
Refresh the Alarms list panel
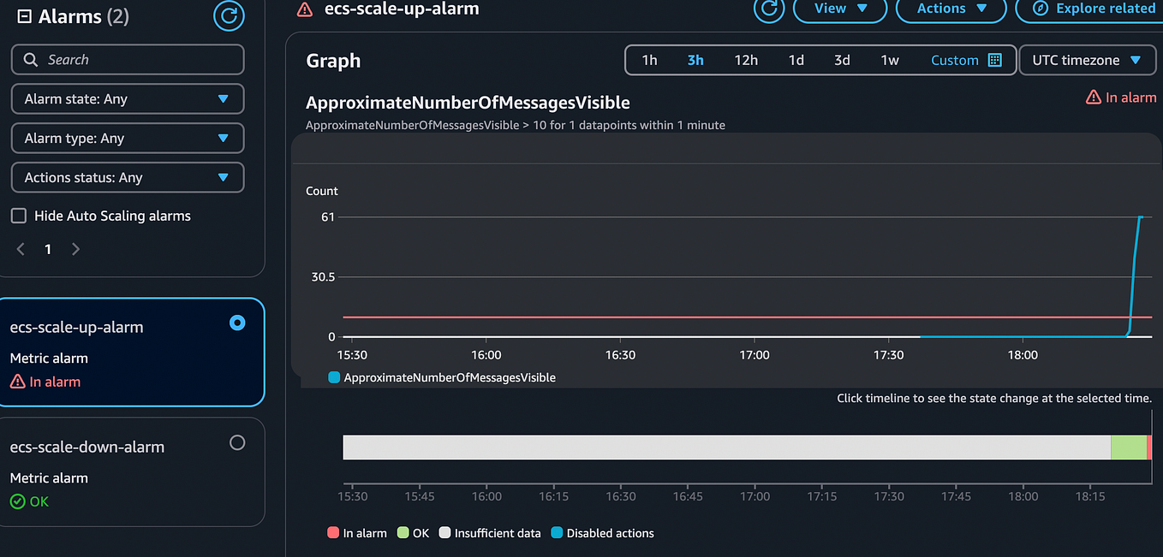(229, 15)
